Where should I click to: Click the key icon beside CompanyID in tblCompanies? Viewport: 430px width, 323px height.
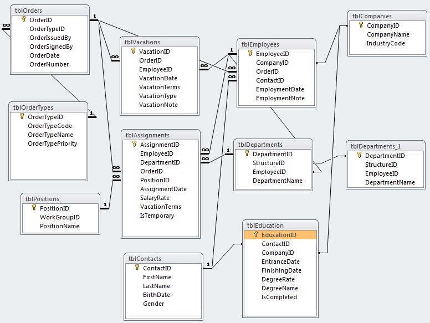coord(361,25)
